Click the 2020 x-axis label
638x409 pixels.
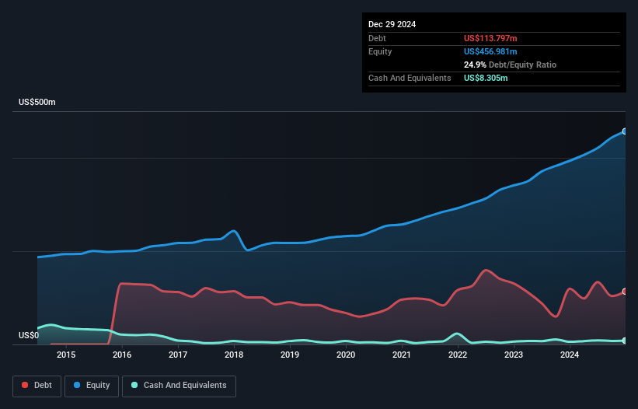pyautogui.click(x=346, y=355)
